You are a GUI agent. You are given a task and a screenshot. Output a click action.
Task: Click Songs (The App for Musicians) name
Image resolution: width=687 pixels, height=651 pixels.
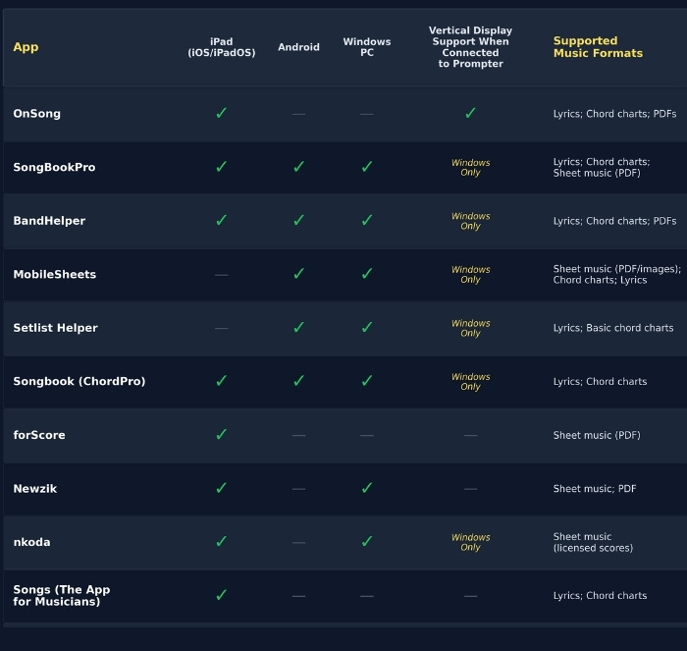[x=61, y=595]
